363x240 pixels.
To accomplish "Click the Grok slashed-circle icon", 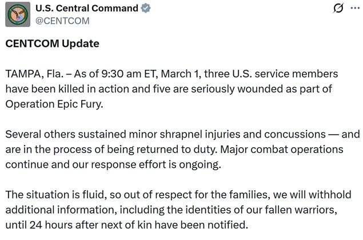I will point(338,9).
